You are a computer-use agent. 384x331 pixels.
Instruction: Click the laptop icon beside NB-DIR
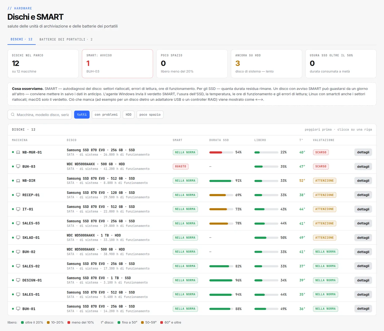(x=18, y=181)
